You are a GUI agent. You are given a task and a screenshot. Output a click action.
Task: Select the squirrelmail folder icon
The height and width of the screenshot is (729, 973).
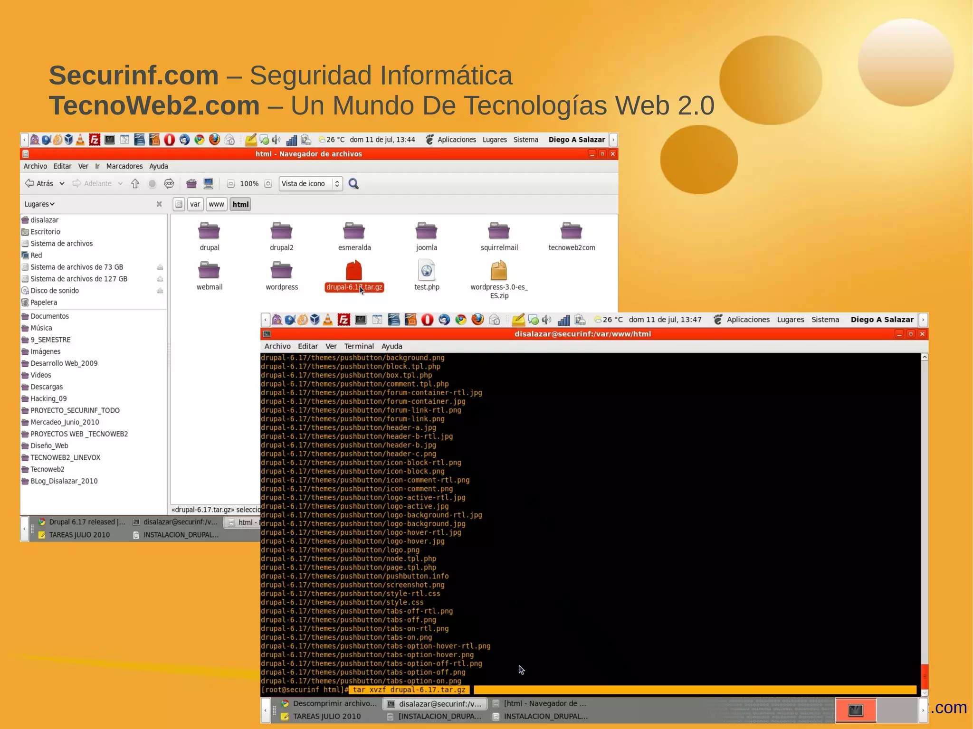tap(499, 231)
